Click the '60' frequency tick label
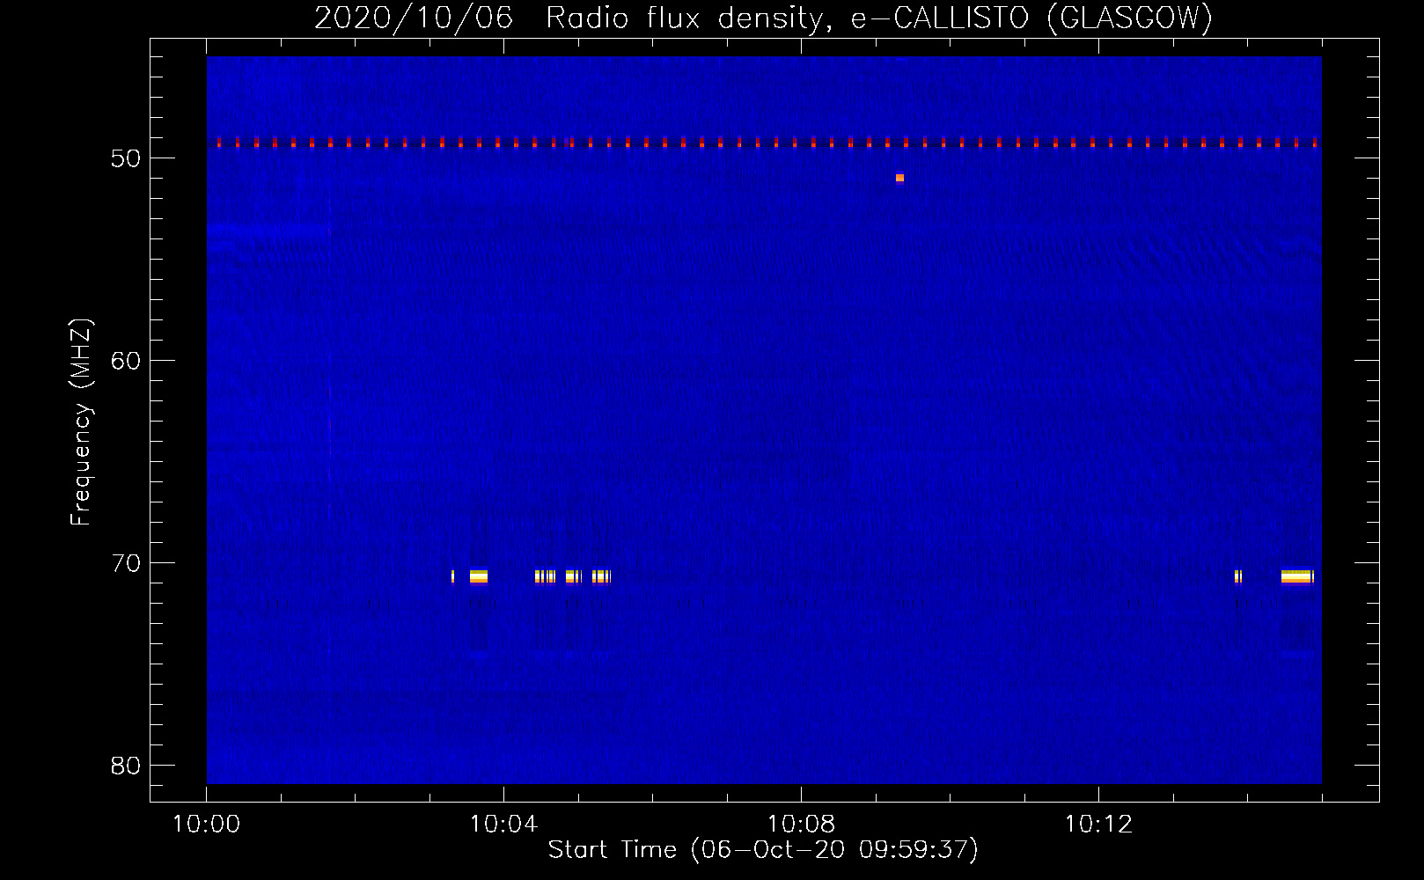 pyautogui.click(x=126, y=362)
